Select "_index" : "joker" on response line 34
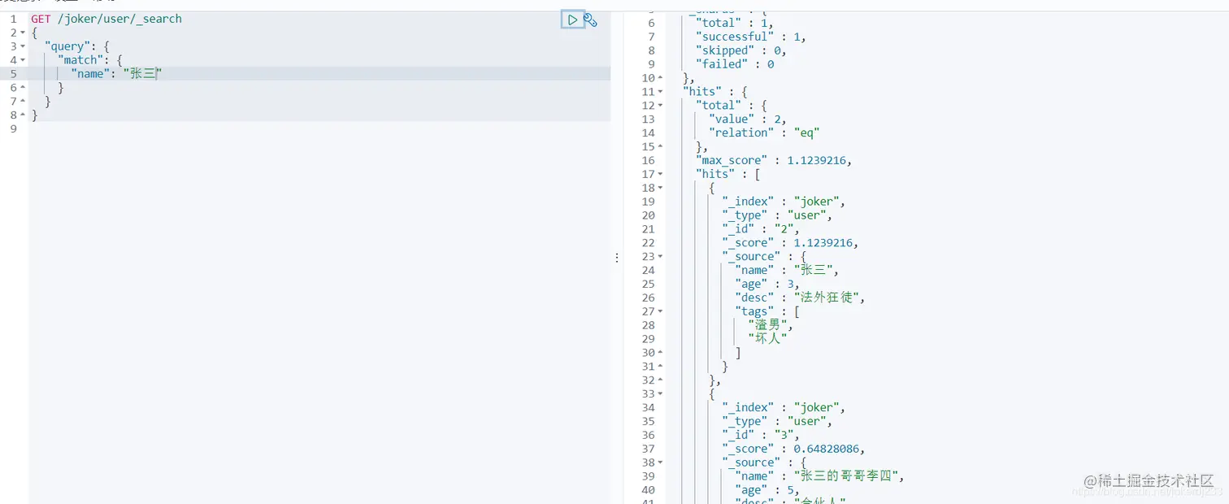The height and width of the screenshot is (504, 1229). pos(785,408)
